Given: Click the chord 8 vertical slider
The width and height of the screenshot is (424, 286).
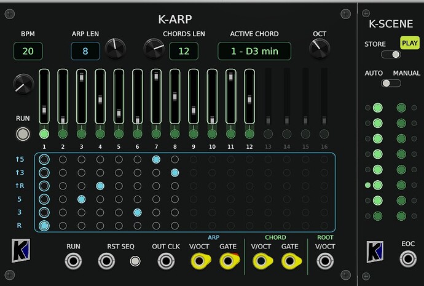Looking at the screenshot, I should [x=175, y=97].
